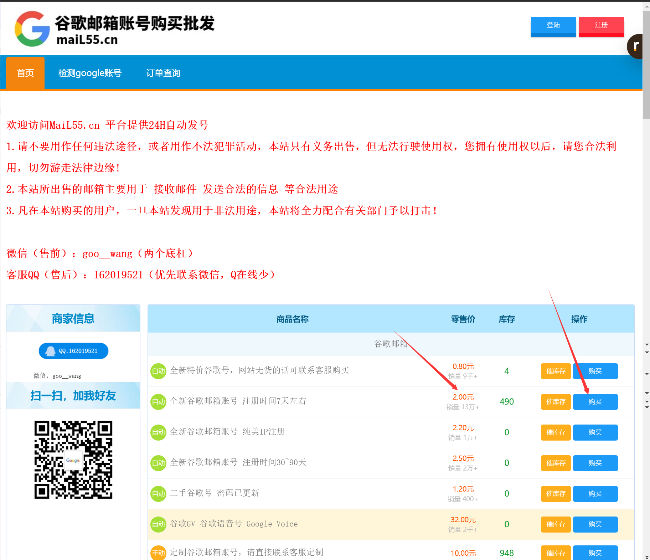This screenshot has height=560, width=650.
Task: Click the 32.00元 price
Action: pyautogui.click(x=463, y=520)
